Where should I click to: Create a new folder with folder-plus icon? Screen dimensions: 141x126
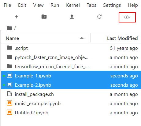[44, 17]
